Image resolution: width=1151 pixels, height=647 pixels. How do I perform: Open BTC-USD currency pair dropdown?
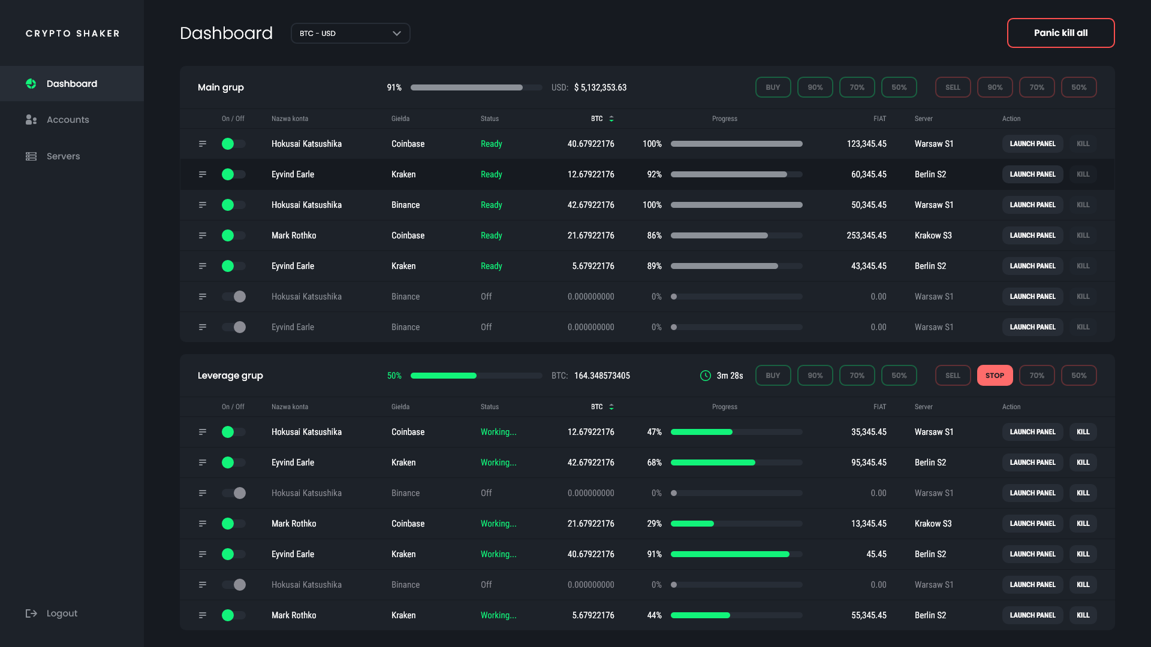349,33
